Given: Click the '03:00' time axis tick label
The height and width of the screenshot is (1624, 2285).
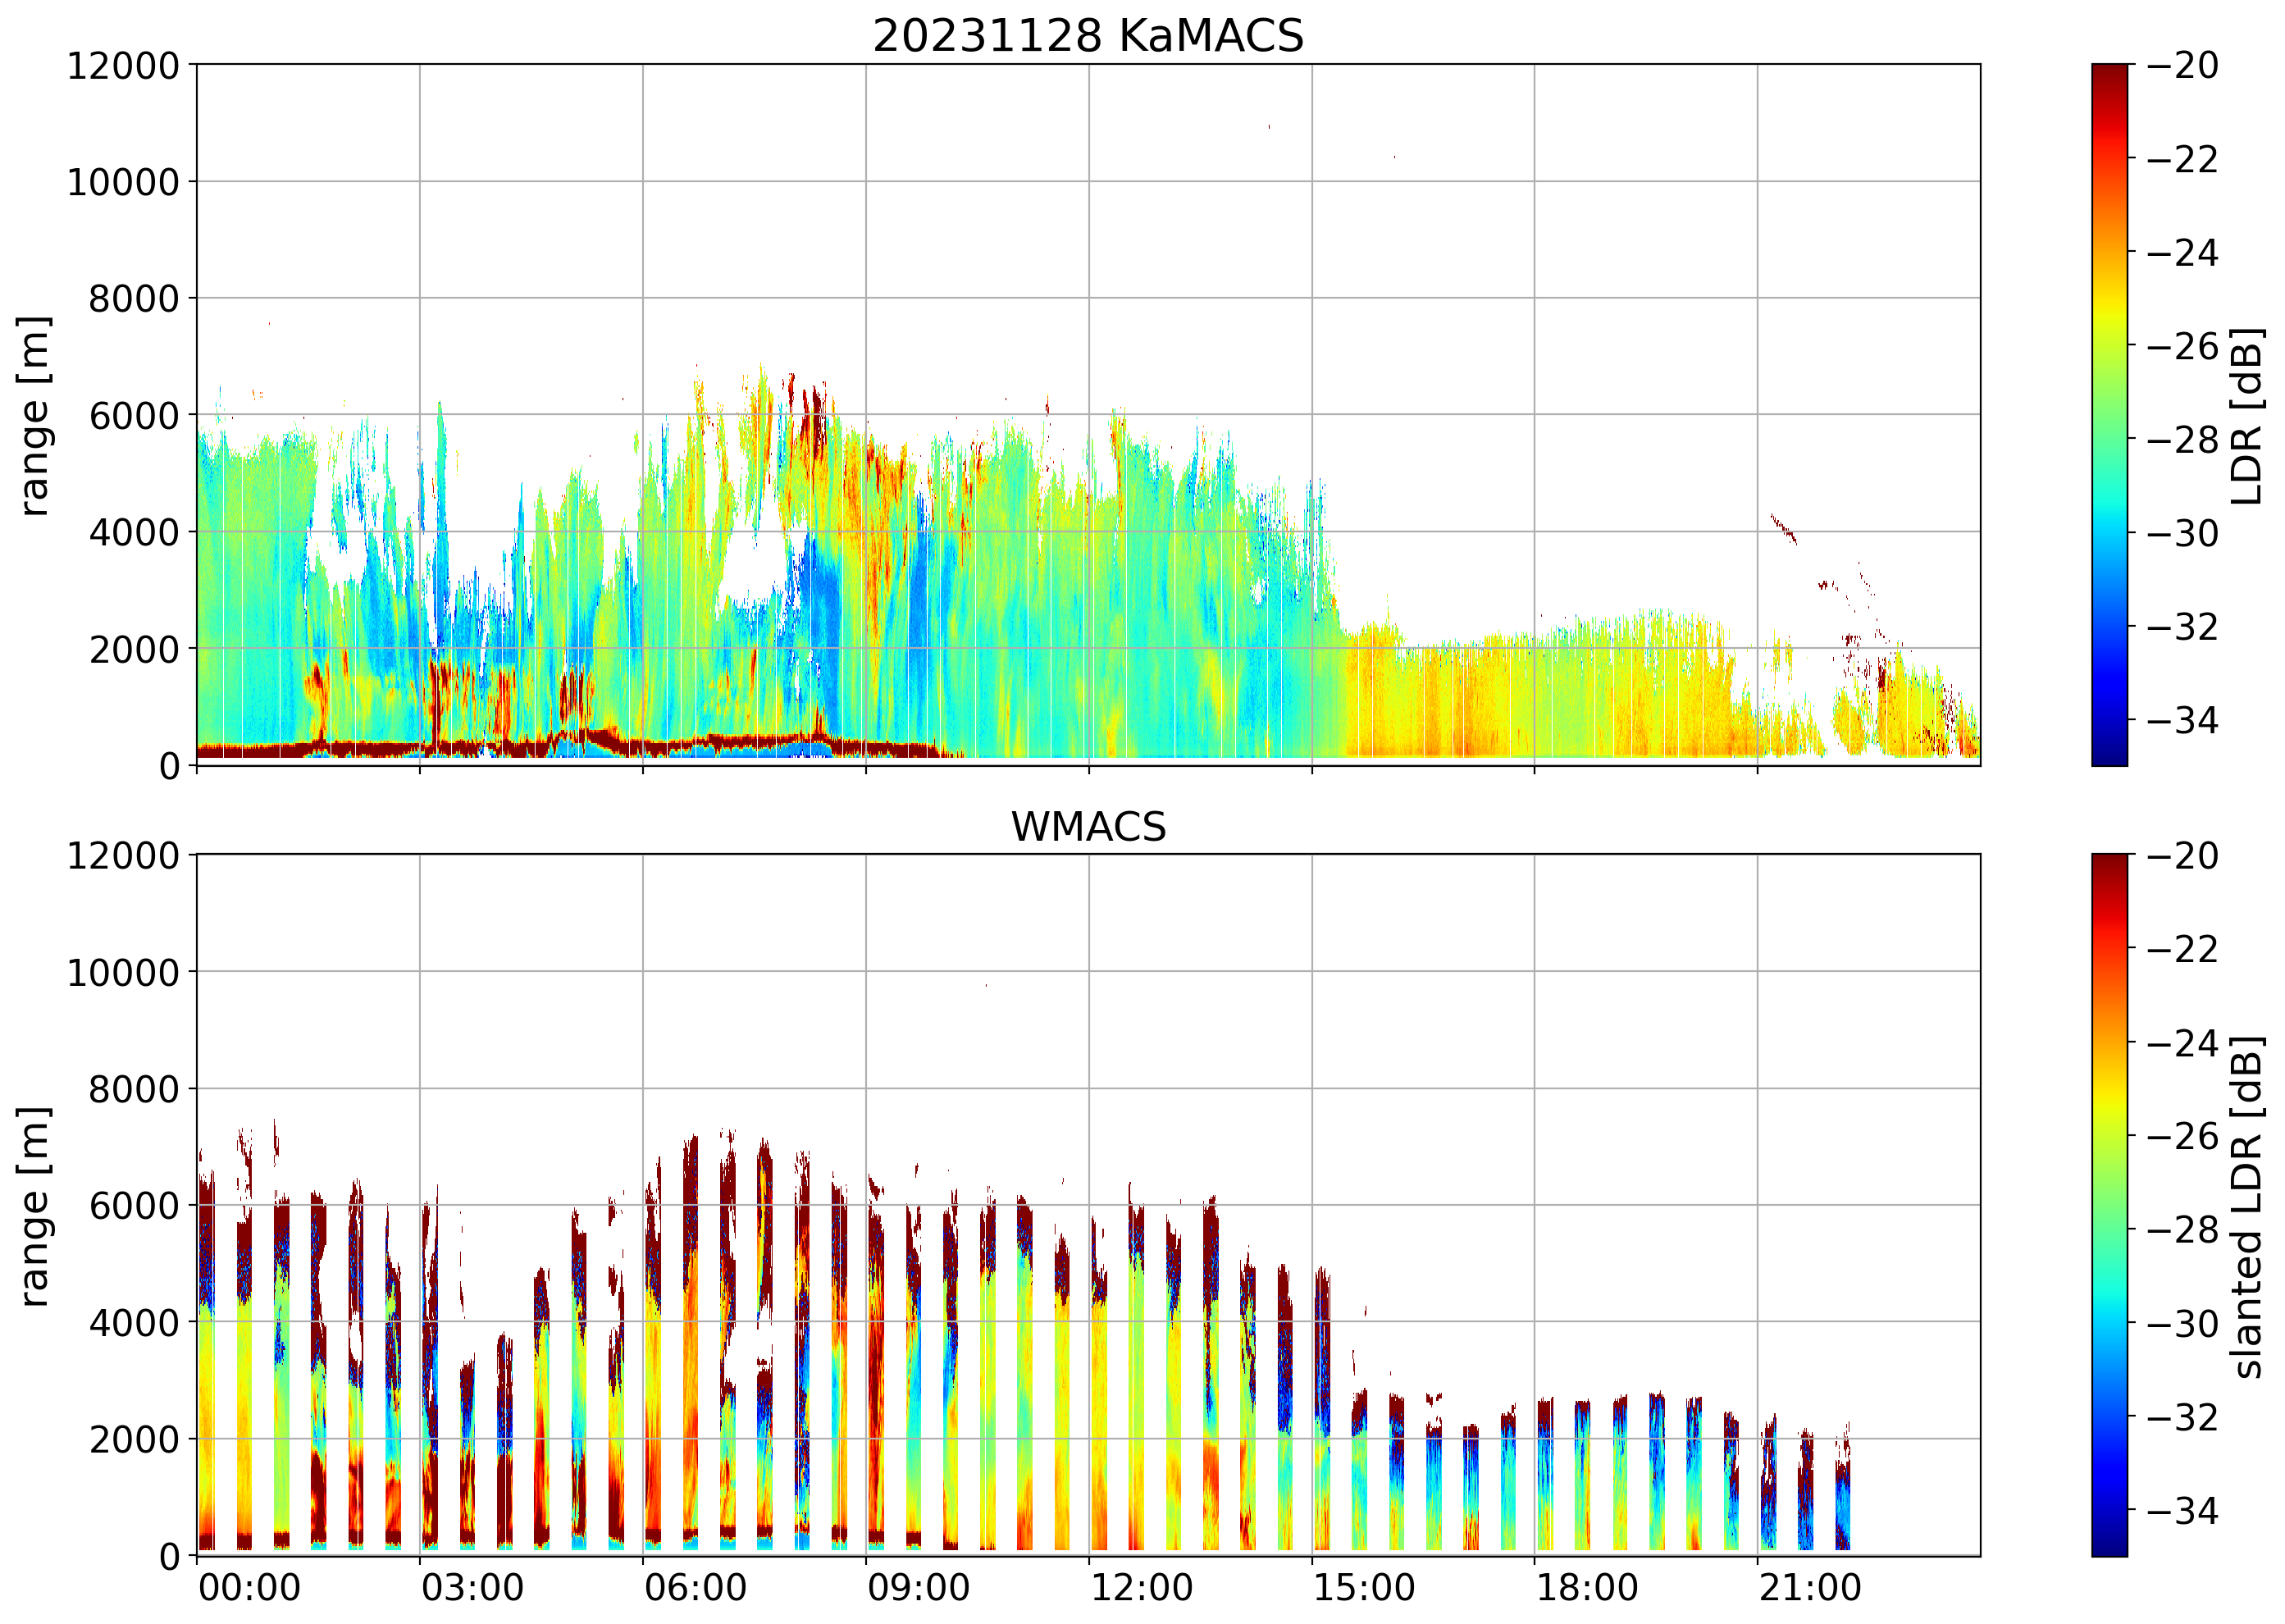Looking at the screenshot, I should pyautogui.click(x=472, y=1588).
